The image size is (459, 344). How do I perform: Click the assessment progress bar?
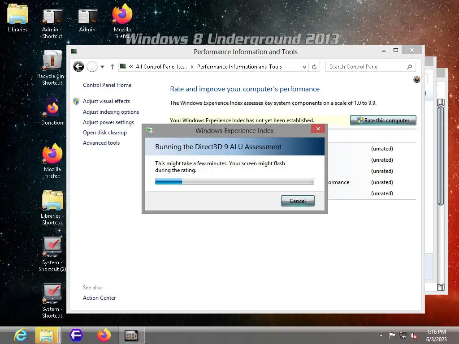pyautogui.click(x=234, y=181)
